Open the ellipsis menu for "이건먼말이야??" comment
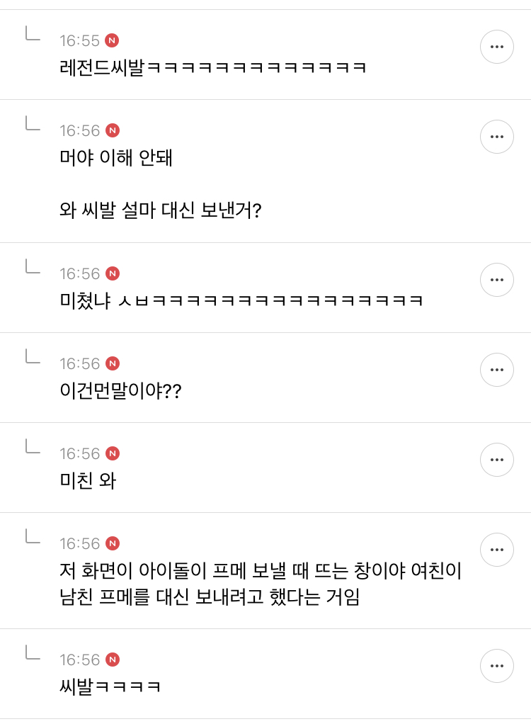531x724 pixels. pos(496,370)
